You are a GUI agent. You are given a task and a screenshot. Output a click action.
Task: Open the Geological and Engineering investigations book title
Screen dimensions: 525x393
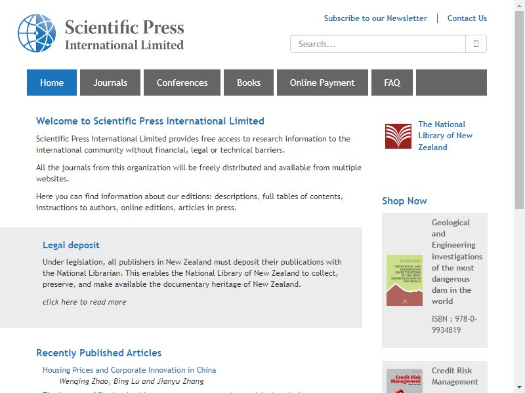(457, 262)
